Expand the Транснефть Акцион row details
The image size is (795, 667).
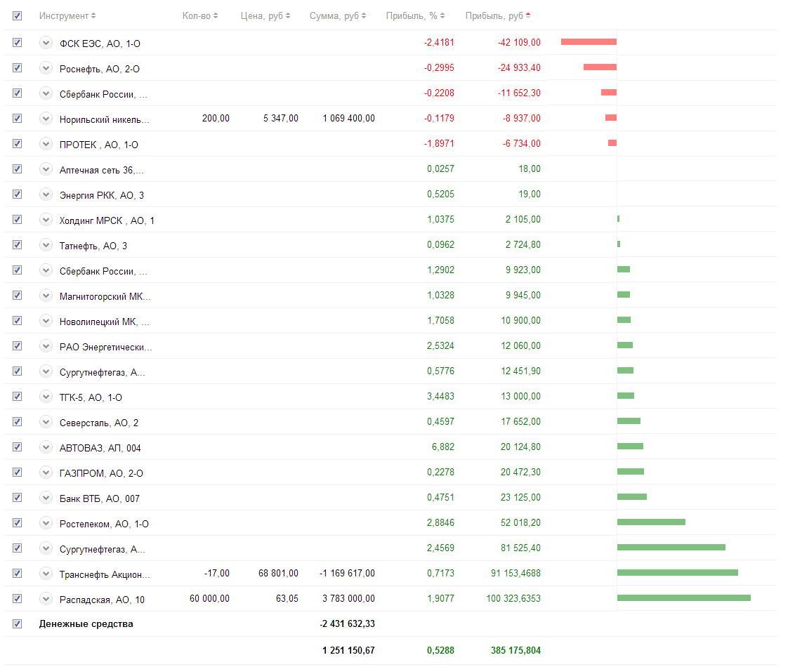(46, 574)
